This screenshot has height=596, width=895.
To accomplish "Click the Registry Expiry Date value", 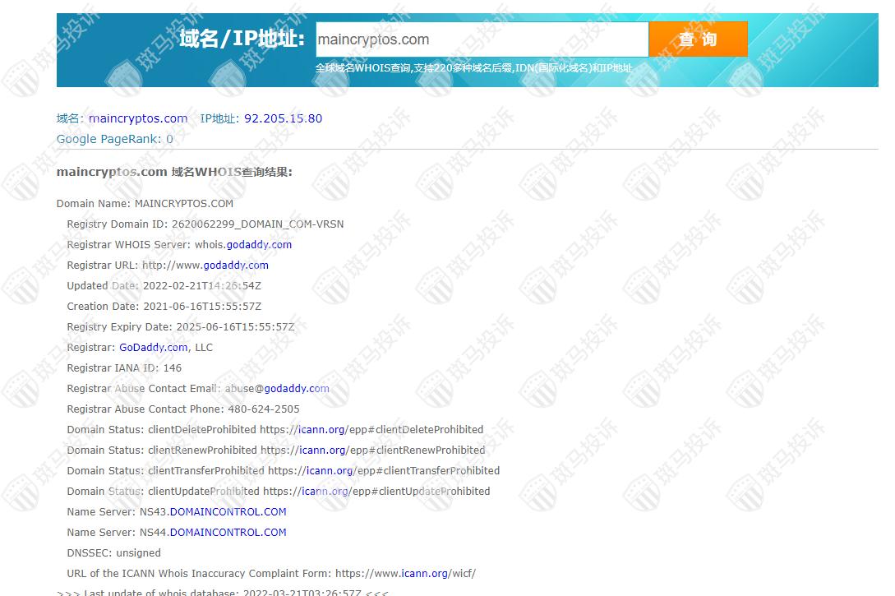I will 235,326.
